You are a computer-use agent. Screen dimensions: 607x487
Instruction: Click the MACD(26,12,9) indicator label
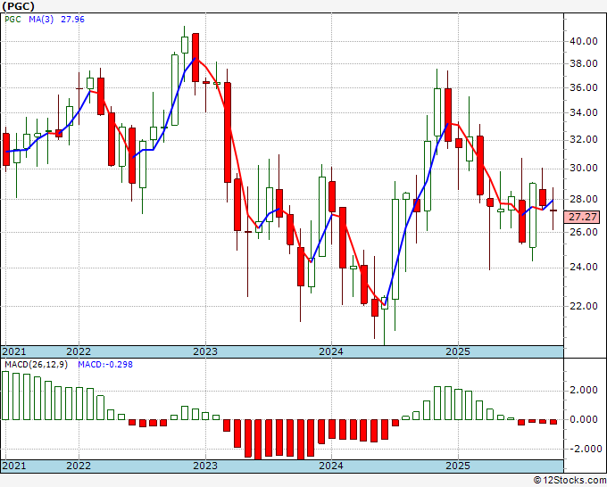36,365
